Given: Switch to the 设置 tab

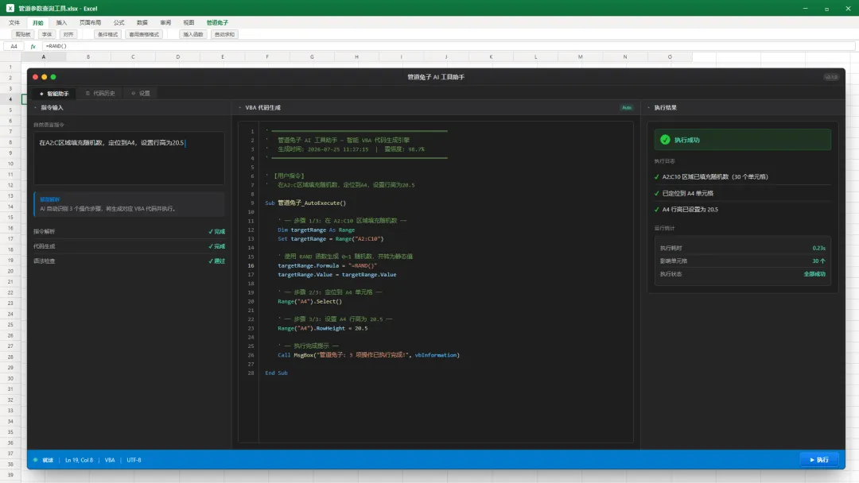Looking at the screenshot, I should pyautogui.click(x=141, y=94).
